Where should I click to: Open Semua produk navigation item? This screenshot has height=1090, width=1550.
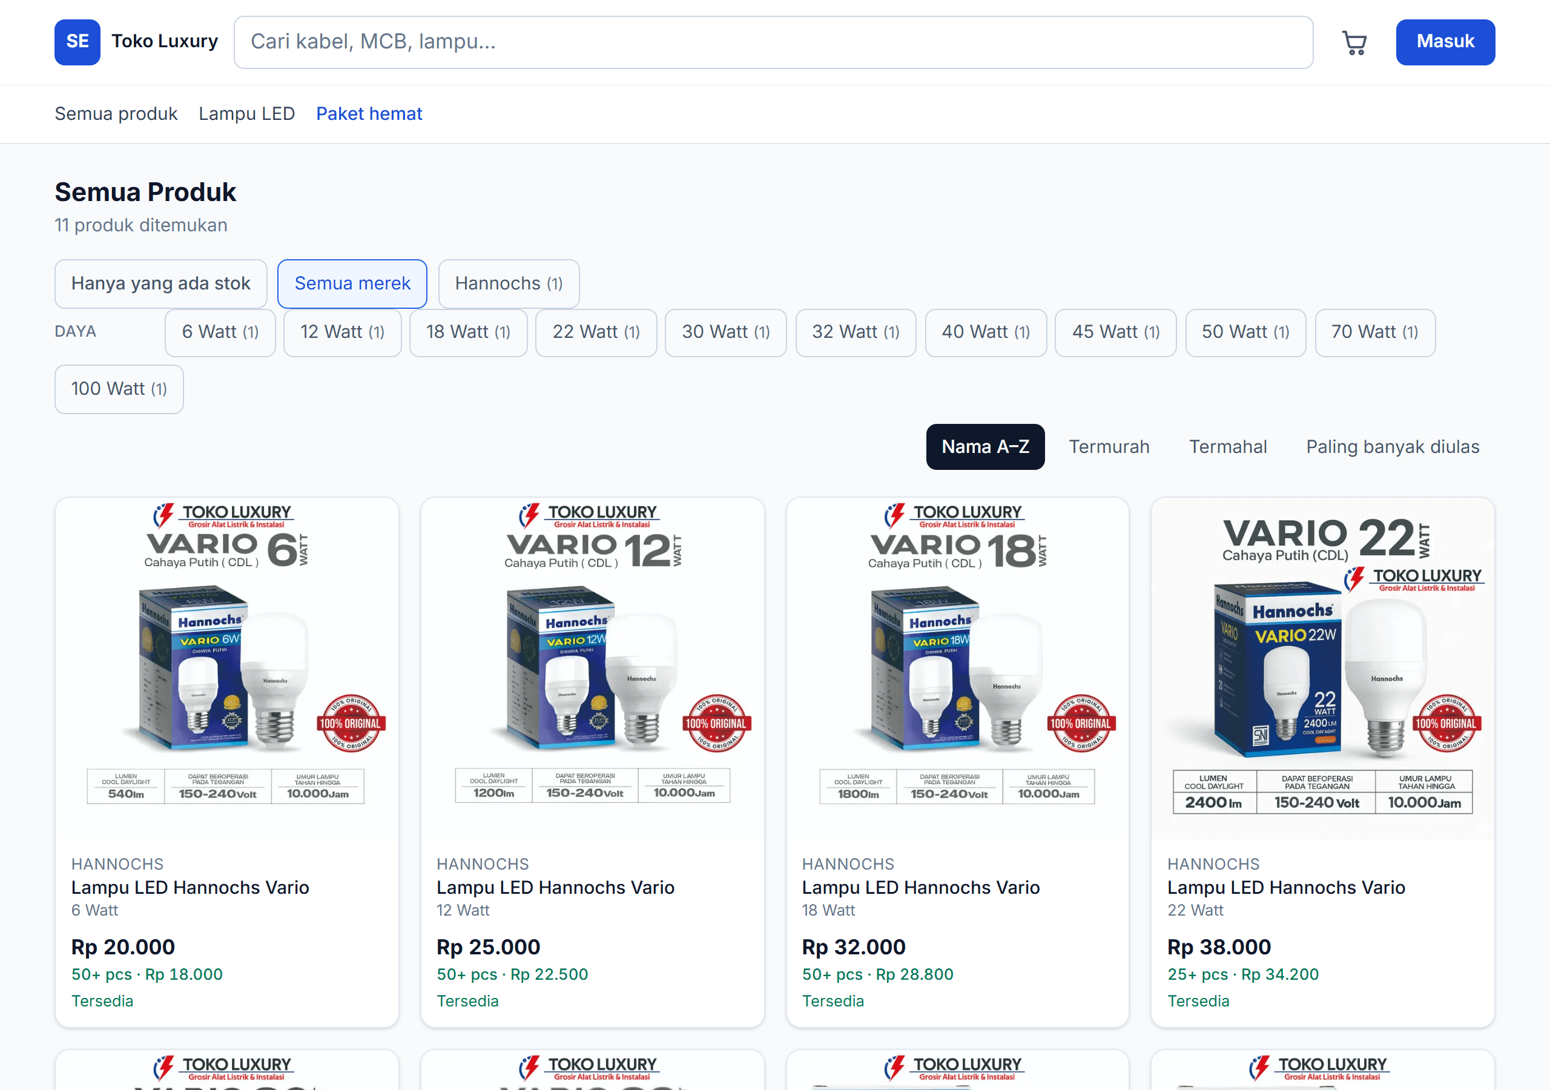[116, 113]
